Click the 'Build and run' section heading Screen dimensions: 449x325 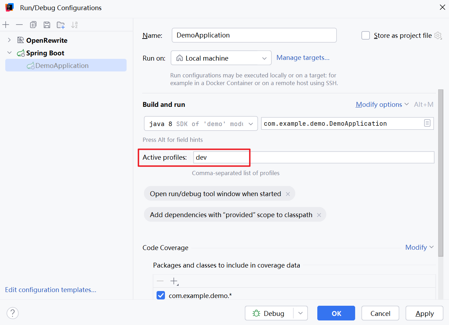tap(164, 104)
